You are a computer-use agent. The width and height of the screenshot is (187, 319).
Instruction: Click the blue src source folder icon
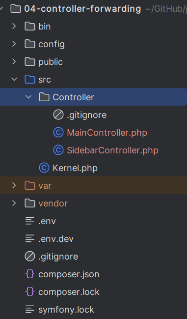pyautogui.click(x=30, y=79)
